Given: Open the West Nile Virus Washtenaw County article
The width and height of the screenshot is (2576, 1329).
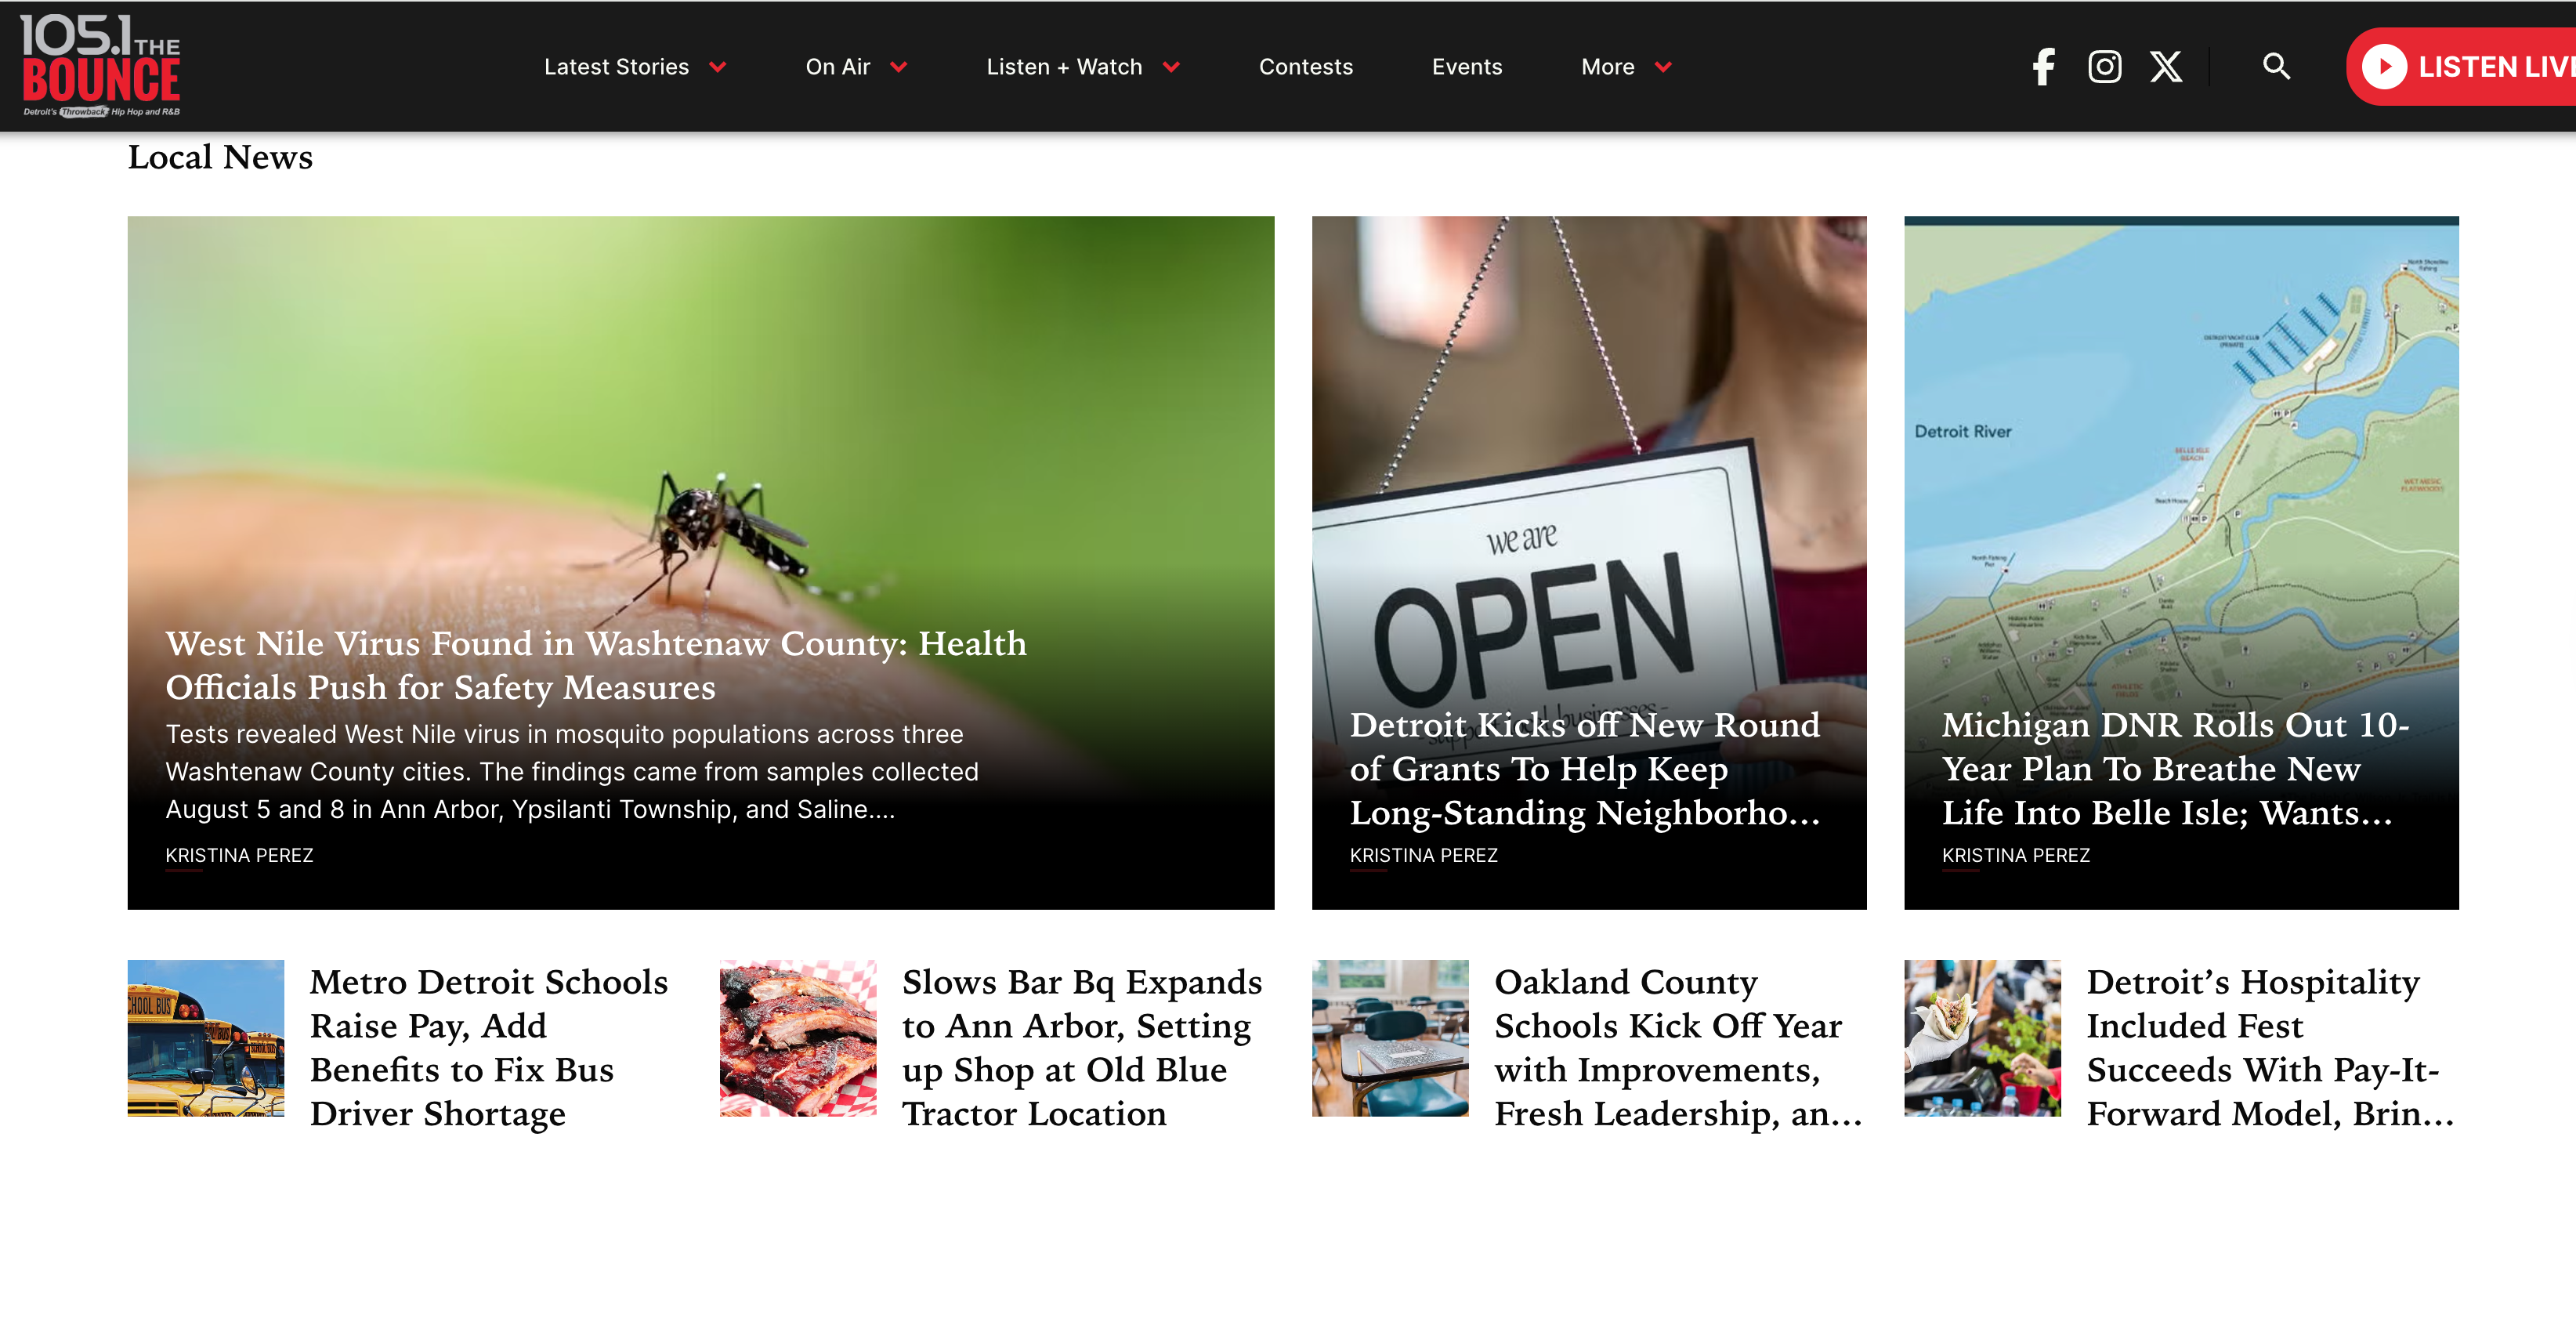Looking at the screenshot, I should (596, 665).
